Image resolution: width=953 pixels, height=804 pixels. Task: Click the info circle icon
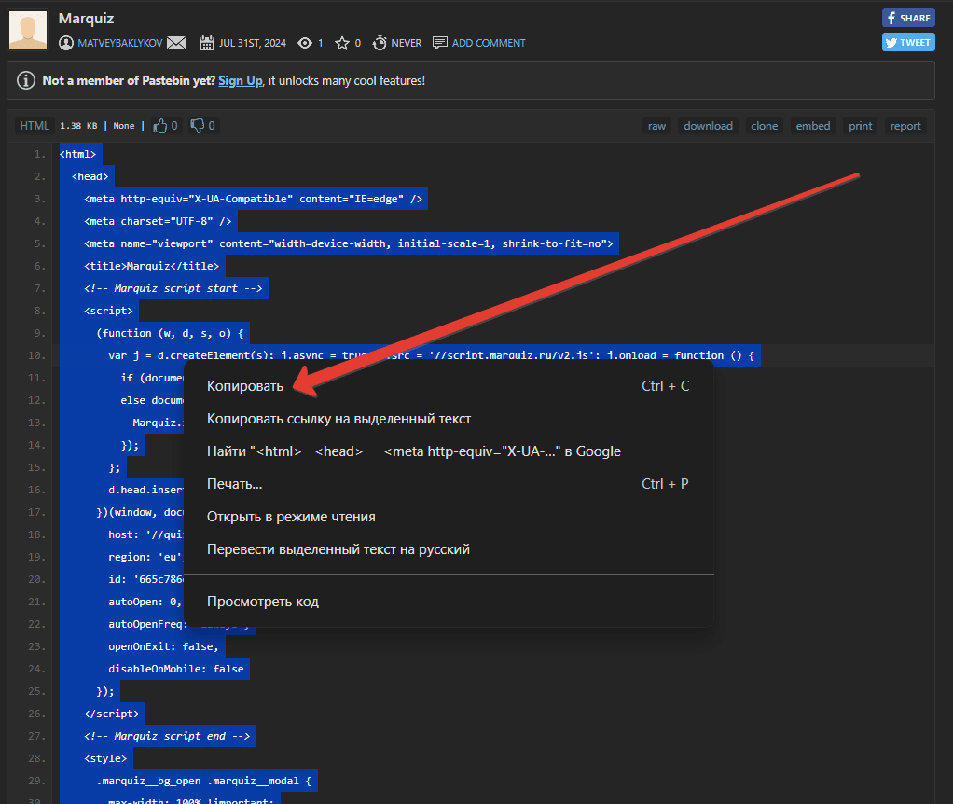tap(25, 80)
